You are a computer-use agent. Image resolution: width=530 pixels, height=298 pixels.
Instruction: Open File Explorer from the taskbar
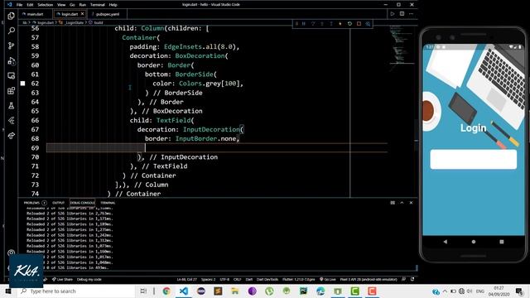pyautogui.click(x=235, y=291)
